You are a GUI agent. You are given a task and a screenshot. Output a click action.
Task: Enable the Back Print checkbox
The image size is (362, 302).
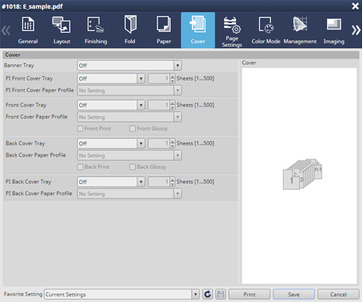80,167
